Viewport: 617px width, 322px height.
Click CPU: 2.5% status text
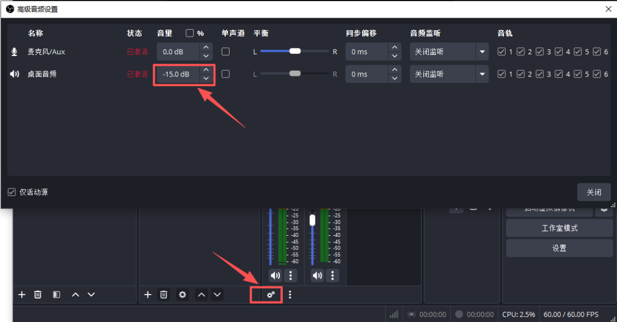tap(519, 314)
